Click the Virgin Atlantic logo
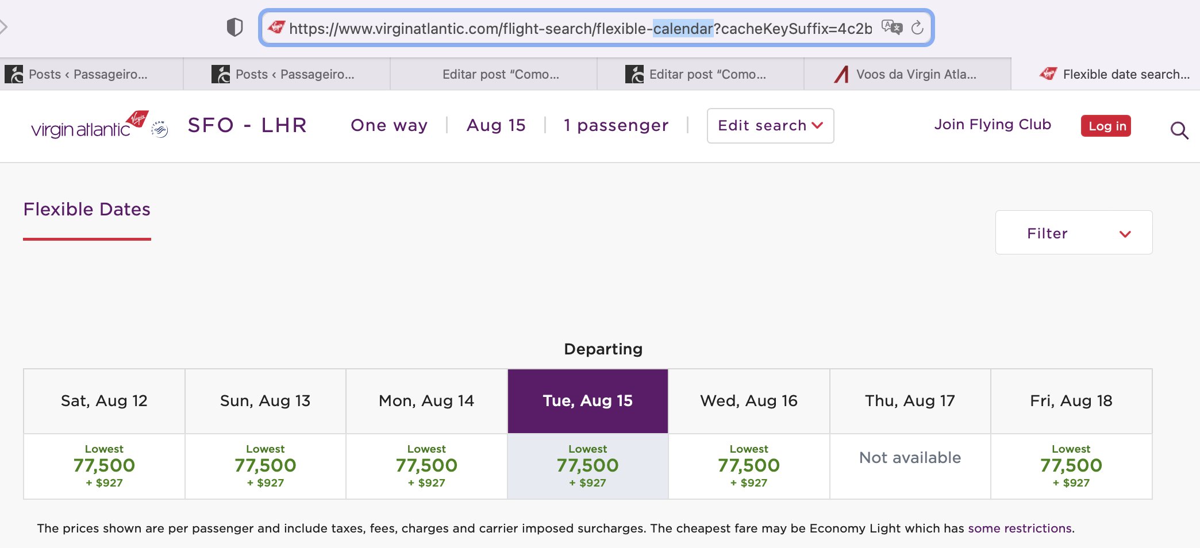Image resolution: width=1200 pixels, height=548 pixels. 90,125
